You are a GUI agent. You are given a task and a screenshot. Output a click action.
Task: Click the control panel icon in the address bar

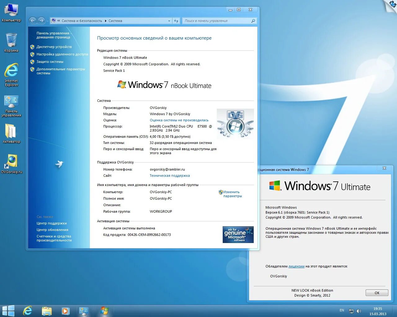pos(53,21)
